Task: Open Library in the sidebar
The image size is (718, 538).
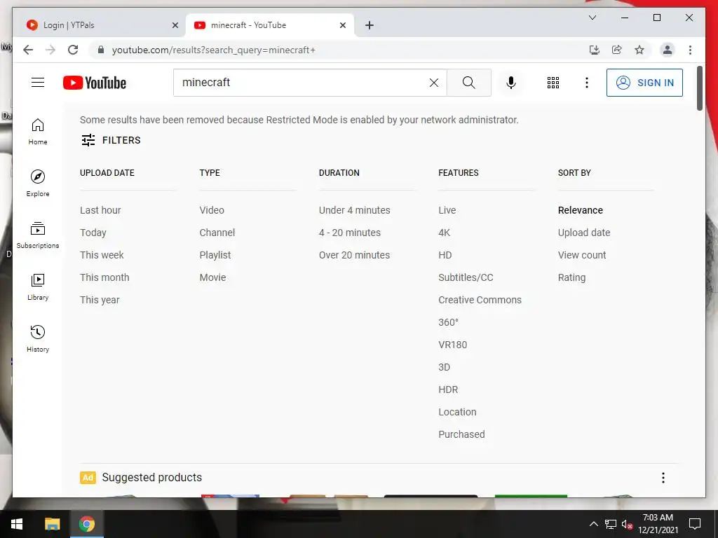Action: [x=38, y=287]
